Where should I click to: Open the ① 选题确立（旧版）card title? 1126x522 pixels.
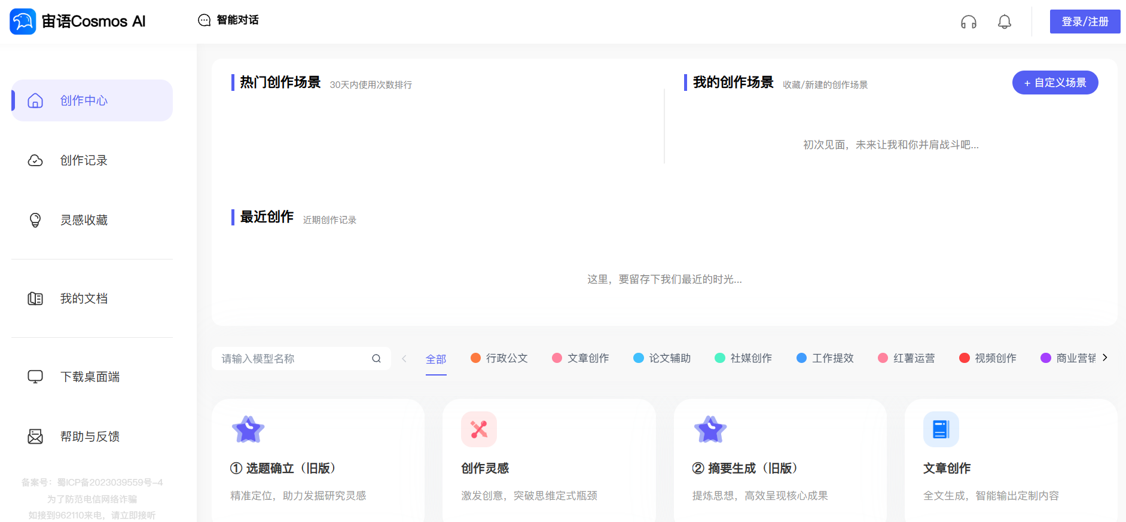[283, 468]
